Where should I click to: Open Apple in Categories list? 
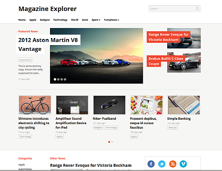[21, 165]
